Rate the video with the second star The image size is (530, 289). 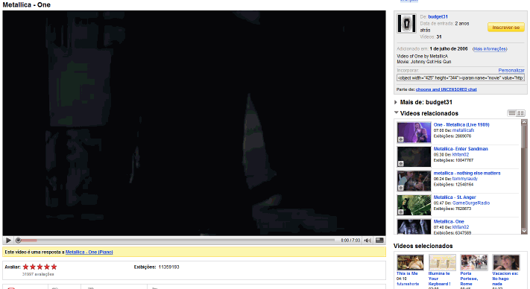(33, 267)
